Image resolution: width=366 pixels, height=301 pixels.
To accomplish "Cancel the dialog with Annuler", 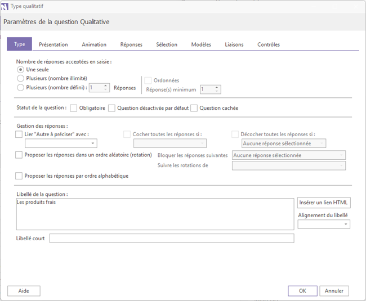I will click(334, 291).
